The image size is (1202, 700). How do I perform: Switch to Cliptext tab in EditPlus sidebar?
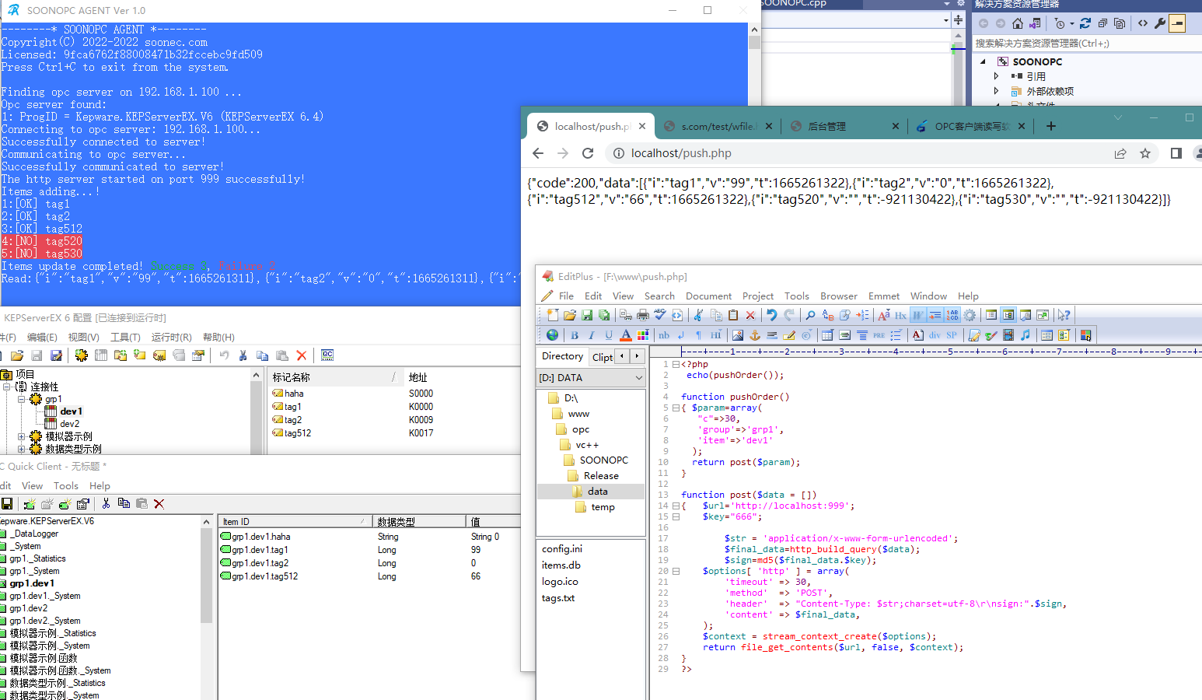tap(603, 357)
